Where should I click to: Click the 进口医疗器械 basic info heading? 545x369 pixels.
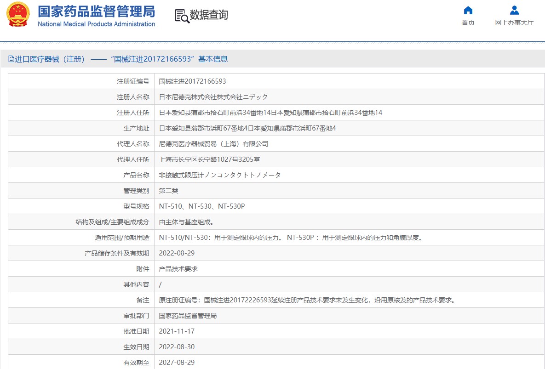121,59
